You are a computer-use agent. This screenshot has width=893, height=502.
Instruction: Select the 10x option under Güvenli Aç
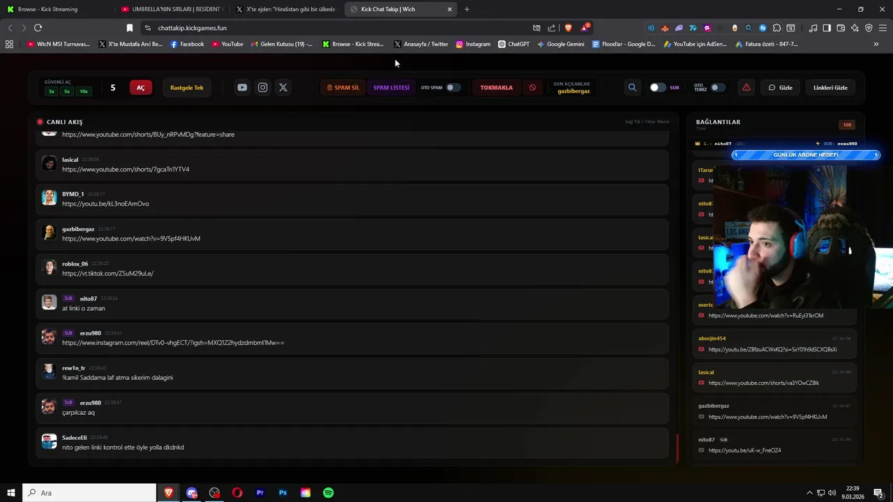(x=84, y=91)
